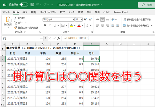Select the ホーム tab
The height and width of the screenshot is (107, 155).
click(16, 12)
